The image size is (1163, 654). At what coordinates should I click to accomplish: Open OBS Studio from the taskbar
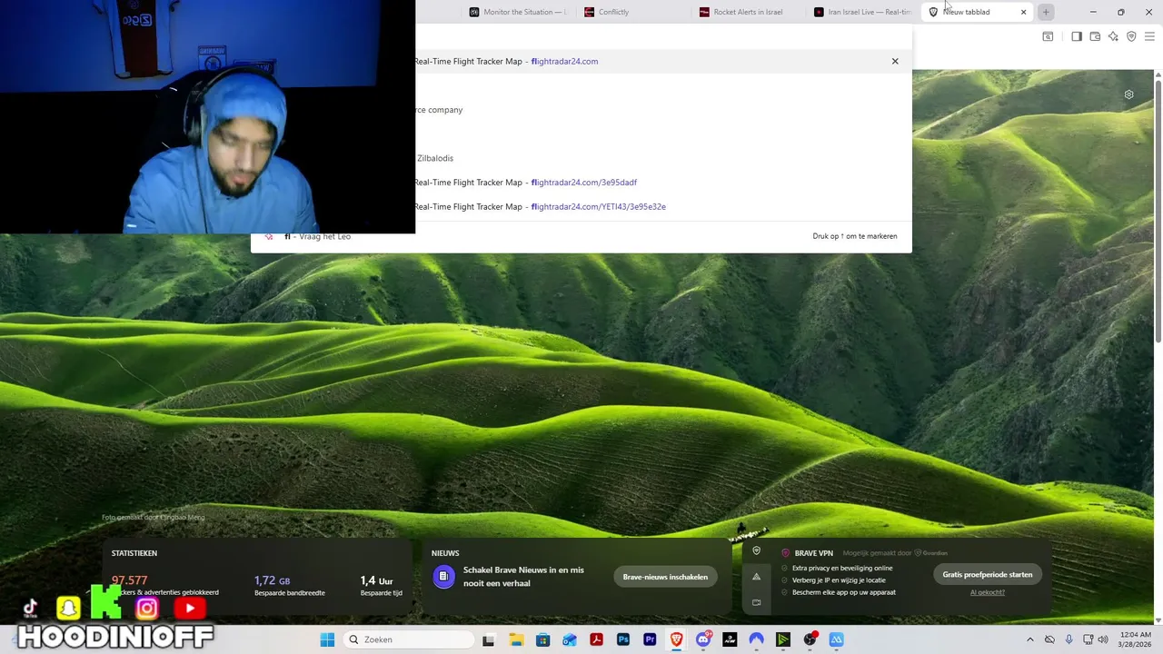810,639
